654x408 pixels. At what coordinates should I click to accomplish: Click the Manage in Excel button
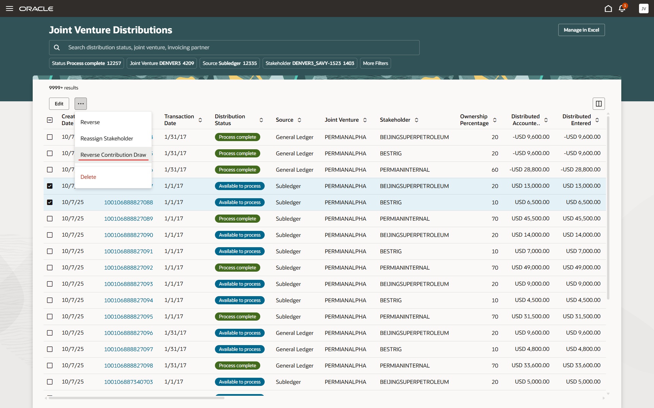click(581, 30)
